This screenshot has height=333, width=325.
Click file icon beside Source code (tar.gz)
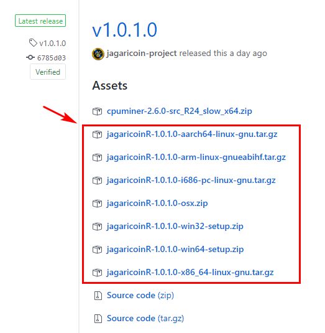98,319
